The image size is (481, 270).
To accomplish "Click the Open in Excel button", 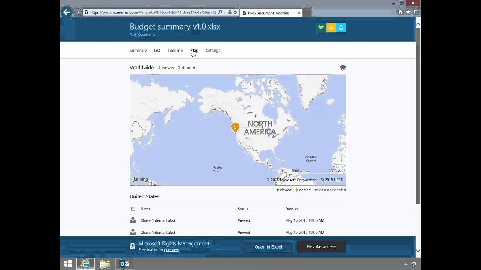I will point(268,247).
